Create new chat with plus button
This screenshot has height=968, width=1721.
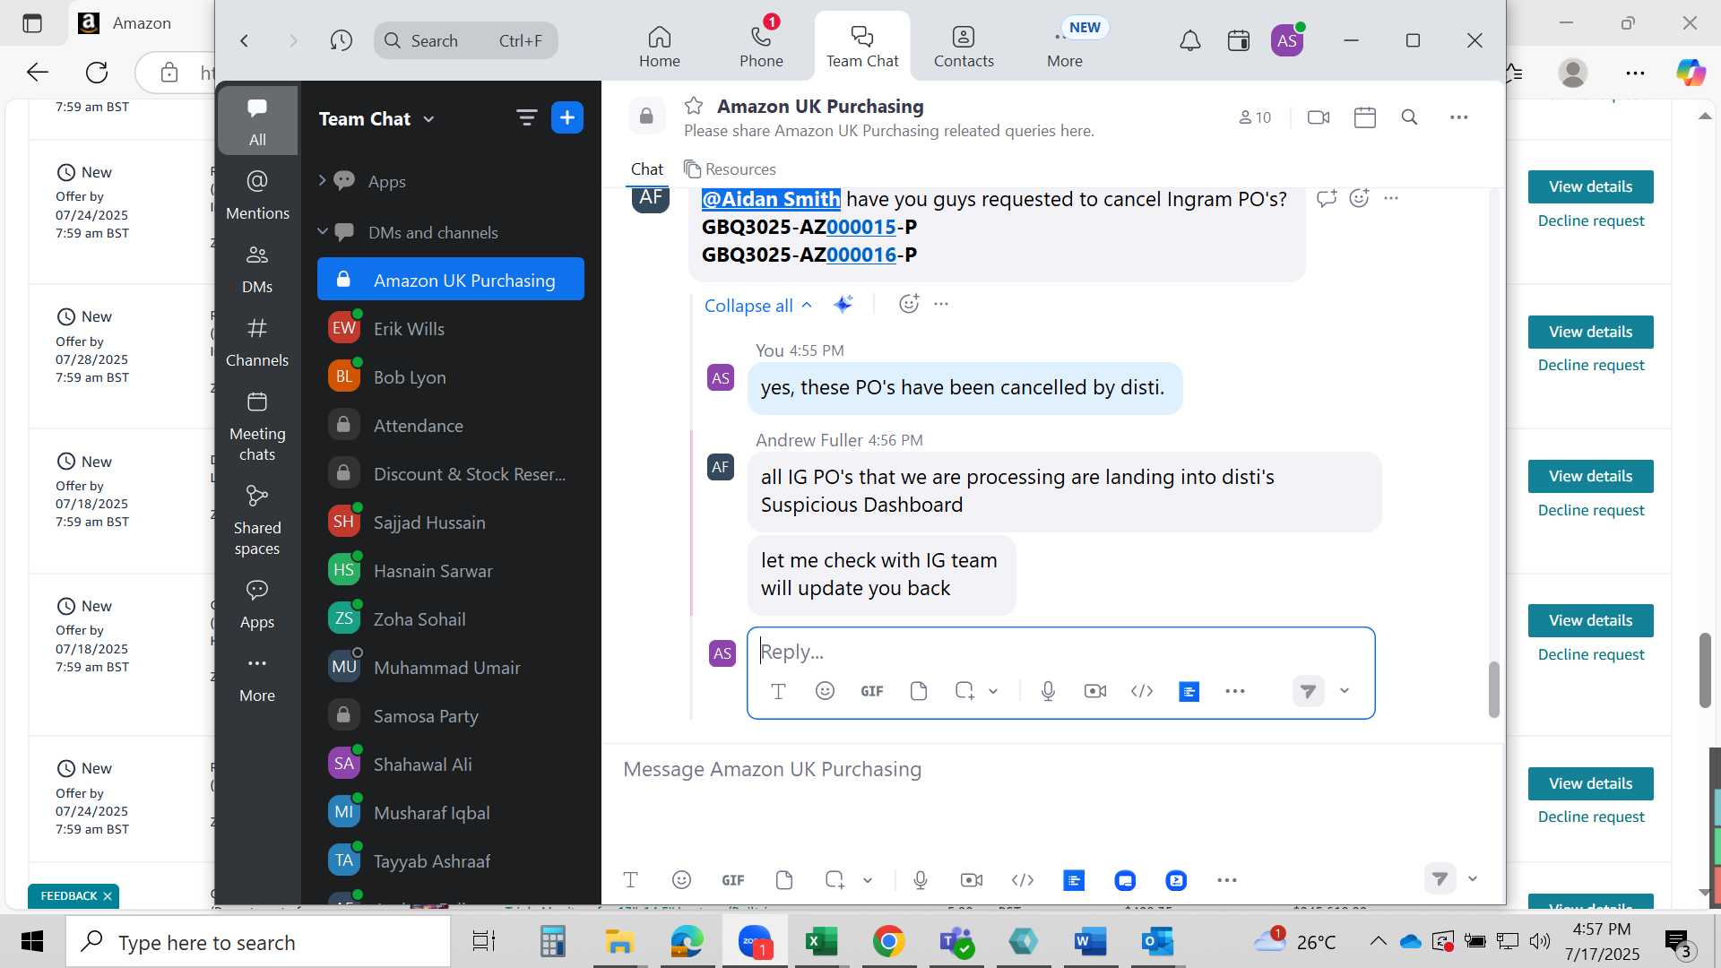567,117
